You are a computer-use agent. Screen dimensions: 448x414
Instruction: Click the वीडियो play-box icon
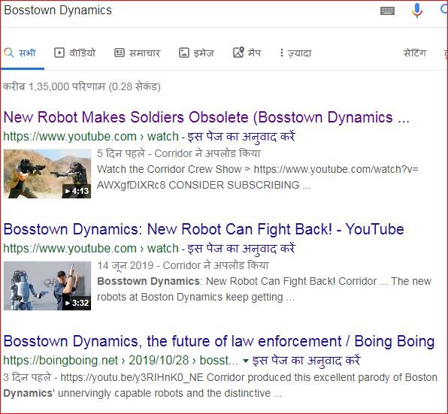[59, 53]
